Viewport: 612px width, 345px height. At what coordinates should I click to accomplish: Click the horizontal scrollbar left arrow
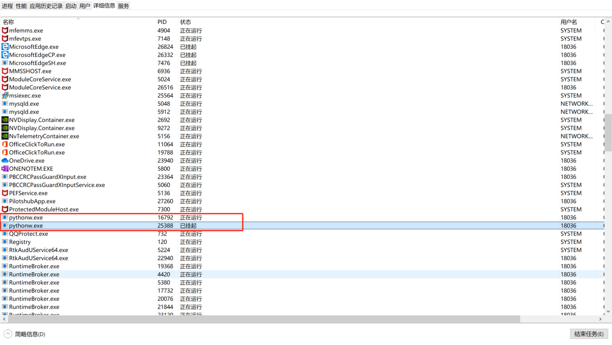coord(4,319)
